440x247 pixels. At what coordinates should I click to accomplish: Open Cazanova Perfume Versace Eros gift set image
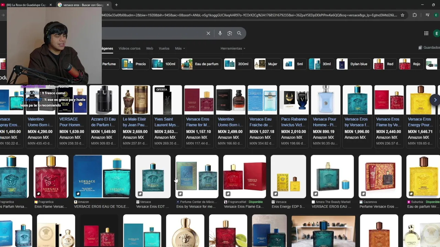coord(380,177)
